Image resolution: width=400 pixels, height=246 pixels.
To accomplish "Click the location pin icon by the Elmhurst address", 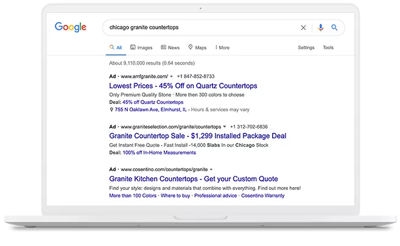I will 111,110.
